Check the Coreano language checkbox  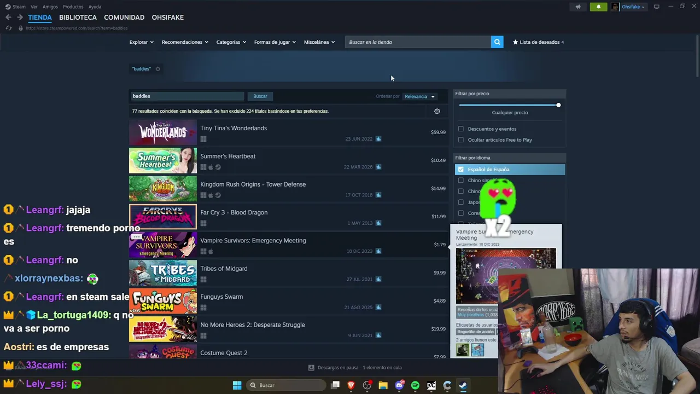[460, 213]
